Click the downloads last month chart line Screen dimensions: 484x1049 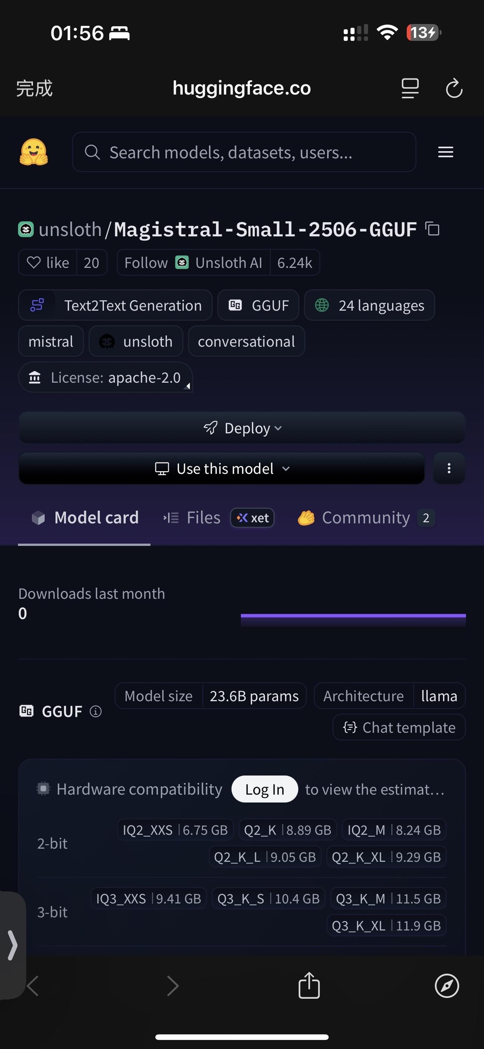tap(353, 616)
